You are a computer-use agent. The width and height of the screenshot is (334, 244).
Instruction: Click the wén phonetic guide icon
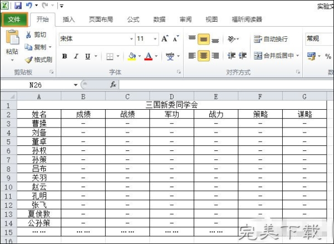[170, 56]
